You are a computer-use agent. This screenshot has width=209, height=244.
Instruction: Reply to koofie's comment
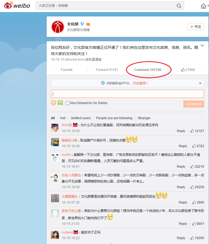181,167
